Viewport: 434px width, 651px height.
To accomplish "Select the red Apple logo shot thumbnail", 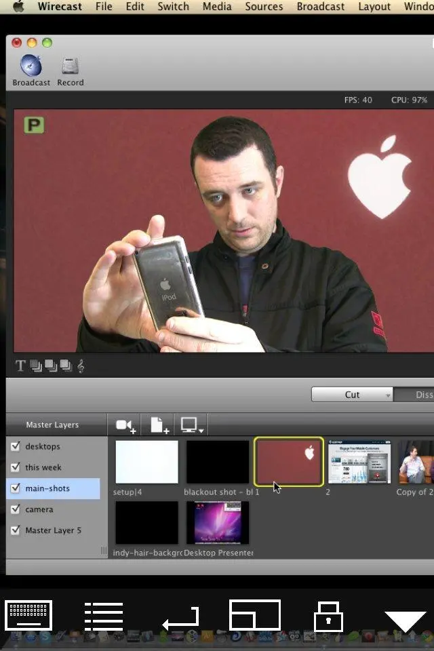I will click(x=289, y=461).
